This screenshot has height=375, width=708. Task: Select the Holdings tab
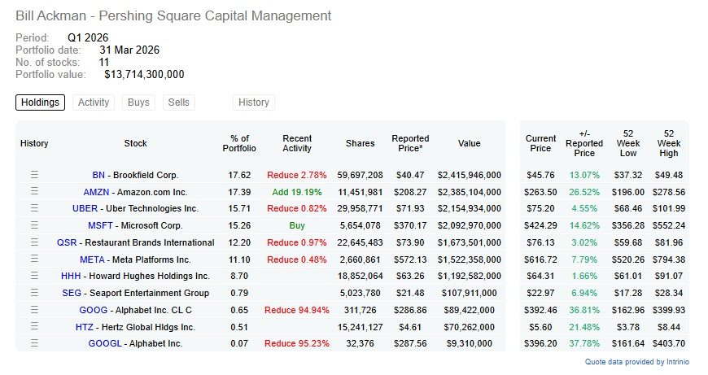(x=40, y=102)
